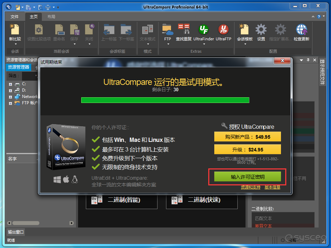
Task: Click Enter License Key (输入许可证密钥) button
Action: click(x=247, y=177)
